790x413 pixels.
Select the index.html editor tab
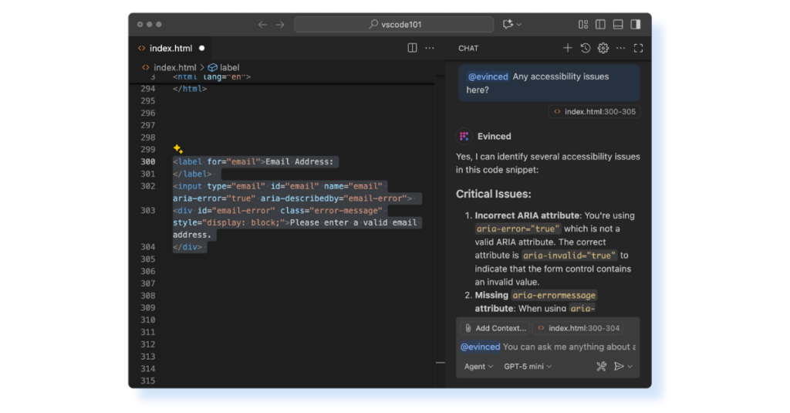pos(171,49)
